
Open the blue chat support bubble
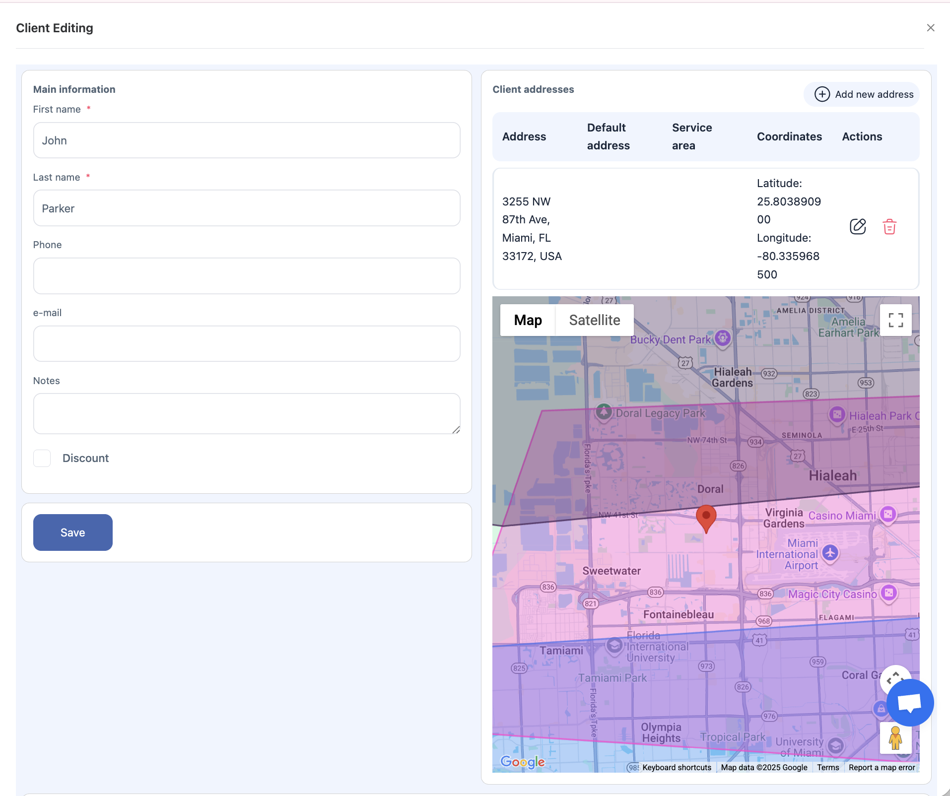(910, 703)
